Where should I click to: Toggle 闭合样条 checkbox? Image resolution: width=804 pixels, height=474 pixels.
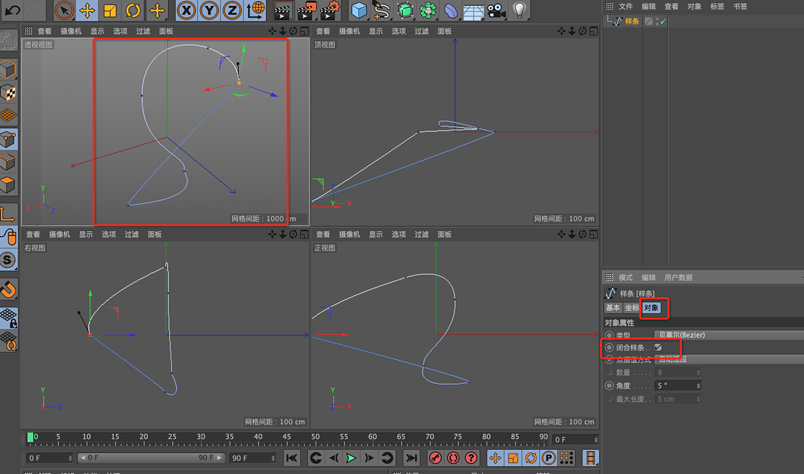657,348
